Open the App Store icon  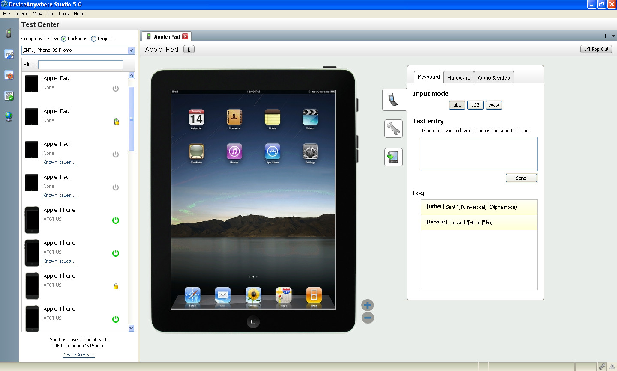pyautogui.click(x=273, y=151)
